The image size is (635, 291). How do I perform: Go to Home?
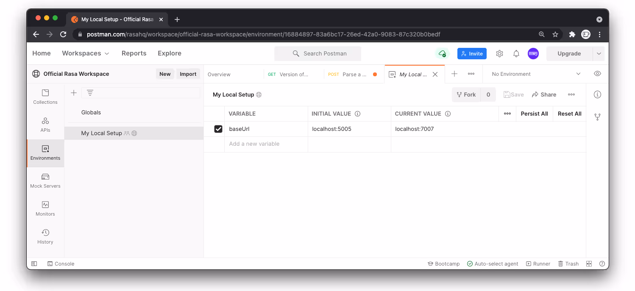(x=42, y=53)
